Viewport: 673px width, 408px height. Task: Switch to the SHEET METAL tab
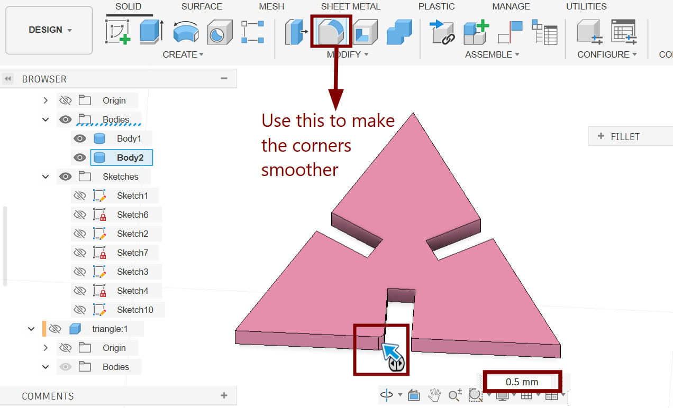click(x=350, y=6)
